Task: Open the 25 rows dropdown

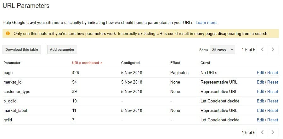Action: (x=222, y=50)
